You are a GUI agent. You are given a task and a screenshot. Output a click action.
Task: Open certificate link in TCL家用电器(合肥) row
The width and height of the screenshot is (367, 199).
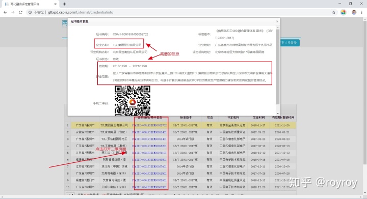tap(149, 132)
